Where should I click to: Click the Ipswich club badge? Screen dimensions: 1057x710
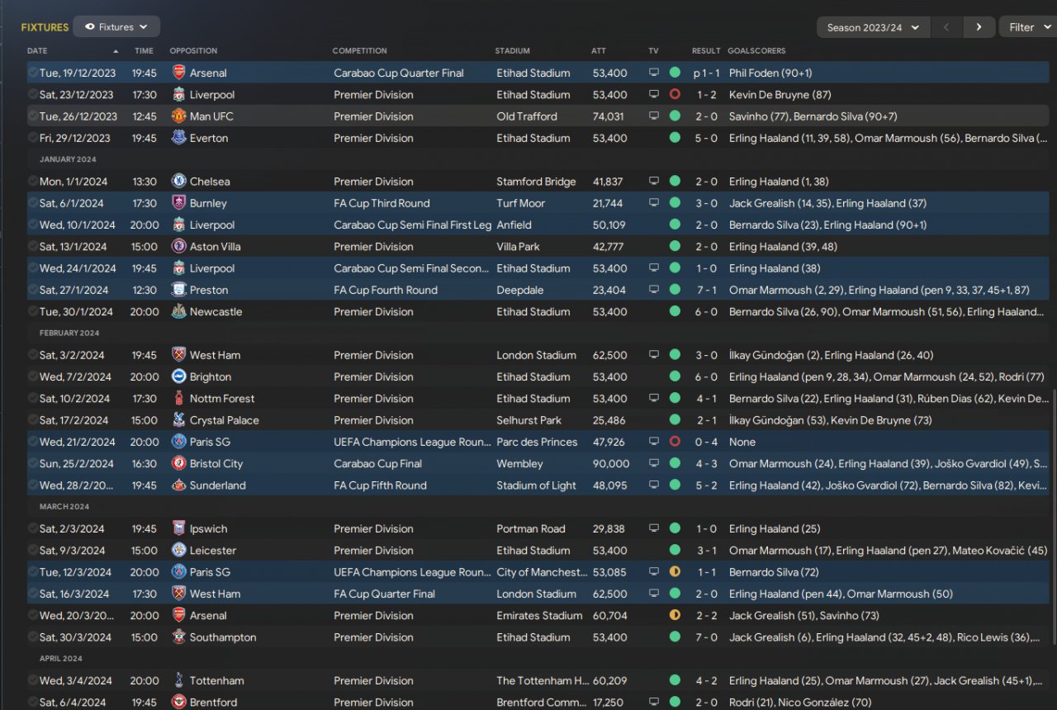coord(178,528)
